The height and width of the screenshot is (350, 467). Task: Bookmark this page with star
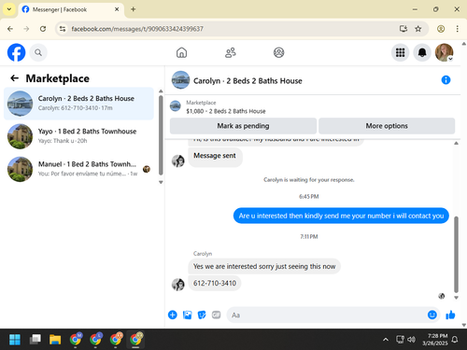point(418,29)
